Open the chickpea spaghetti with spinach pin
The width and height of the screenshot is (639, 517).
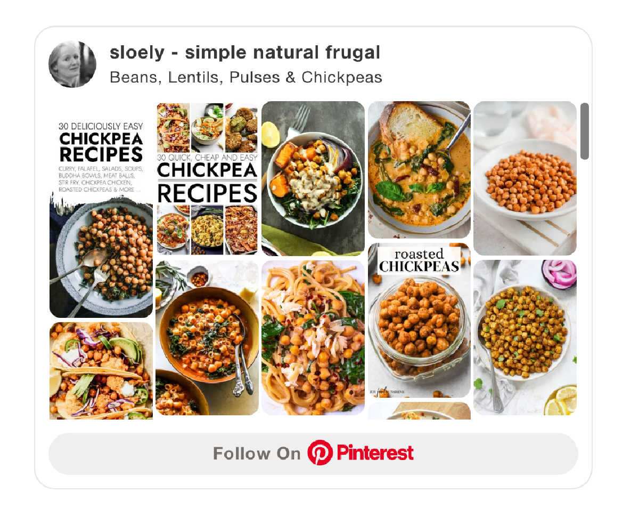pyautogui.click(x=313, y=338)
